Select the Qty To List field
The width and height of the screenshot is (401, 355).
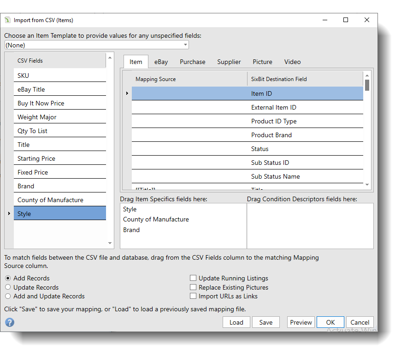[x=60, y=130]
